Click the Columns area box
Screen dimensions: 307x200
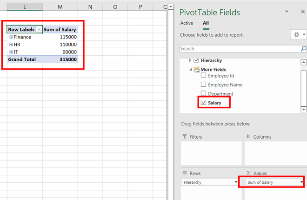pos(276,153)
